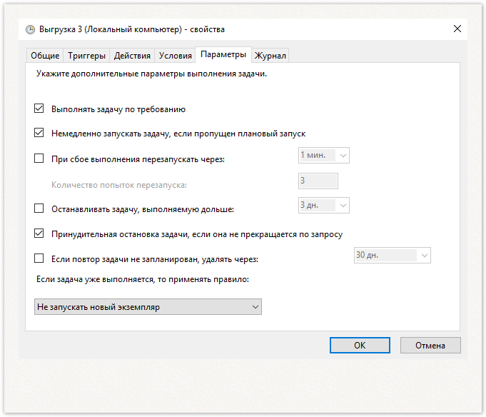Toggle Немедленно запускать задачу checkbox
Image resolution: width=486 pixels, height=417 pixels.
tap(39, 133)
